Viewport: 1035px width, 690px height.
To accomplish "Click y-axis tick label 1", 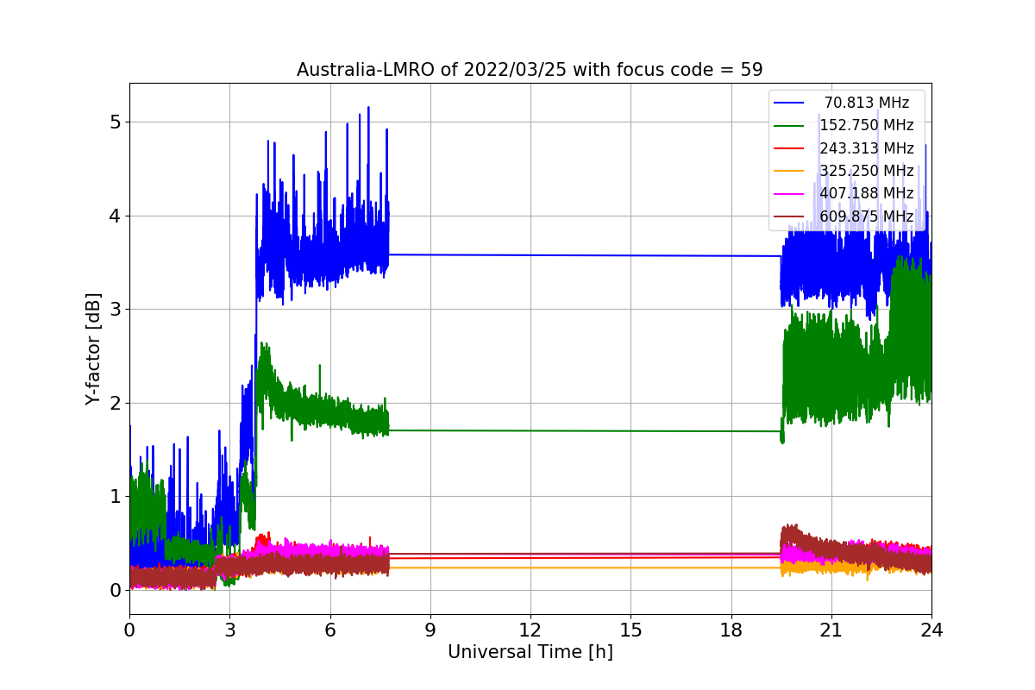I will click(x=115, y=497).
